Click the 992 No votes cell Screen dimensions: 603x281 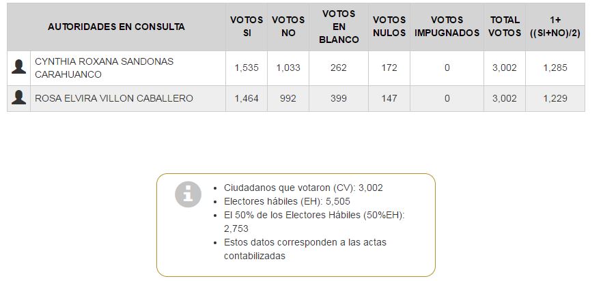pyautogui.click(x=288, y=99)
